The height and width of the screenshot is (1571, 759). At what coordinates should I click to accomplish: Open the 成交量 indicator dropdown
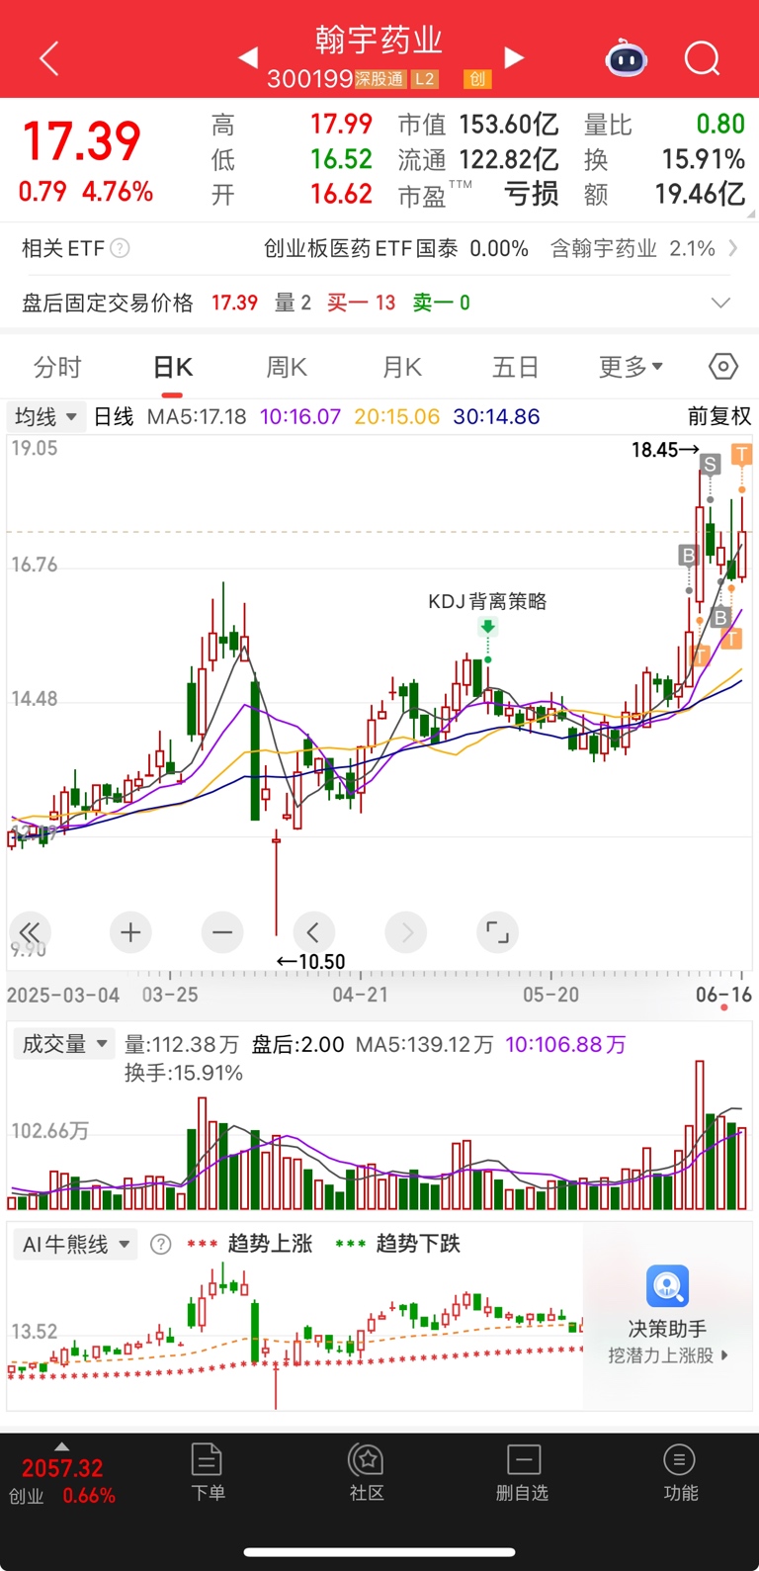[64, 1044]
